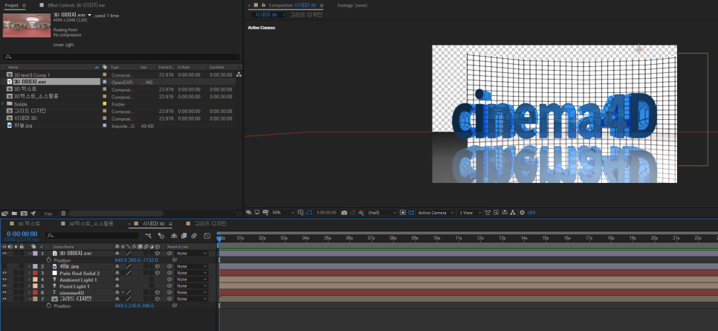Toggle the Draft 3D icon in the timeline

click(x=161, y=236)
